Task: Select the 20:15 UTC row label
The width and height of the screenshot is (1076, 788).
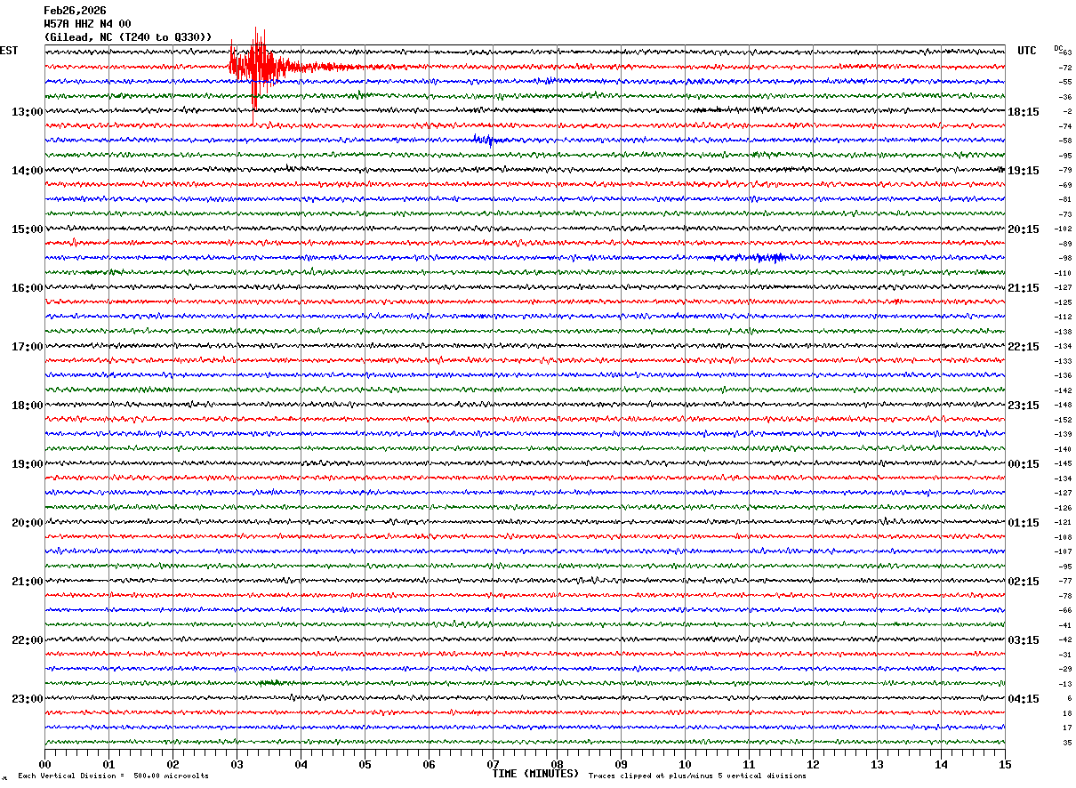Action: pos(1024,229)
